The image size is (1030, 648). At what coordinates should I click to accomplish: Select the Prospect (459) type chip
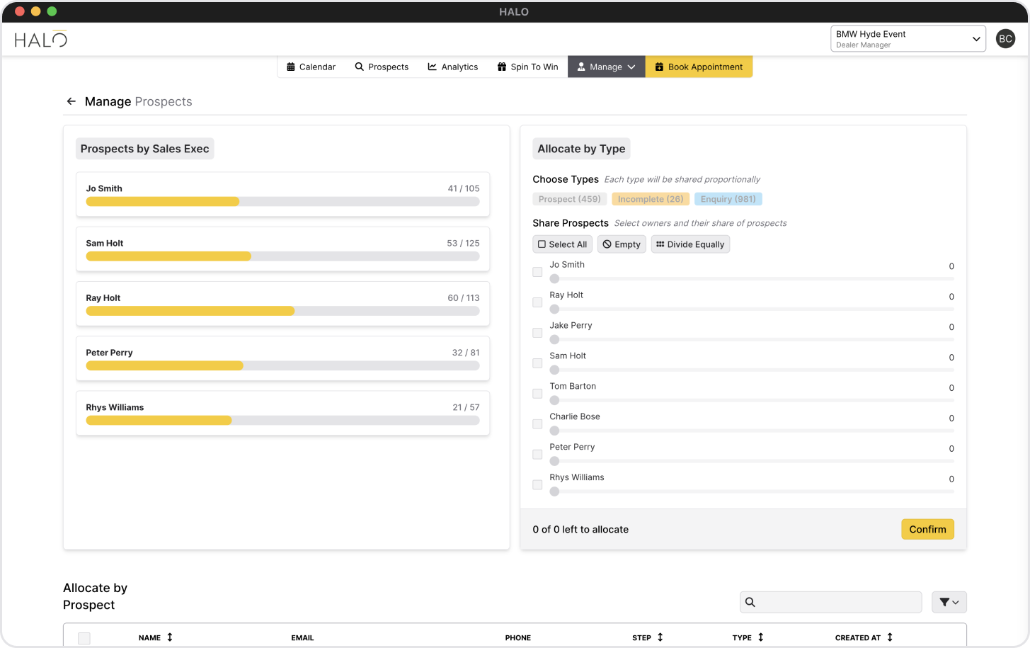570,199
